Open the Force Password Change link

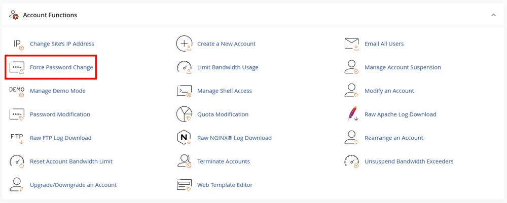[x=61, y=67]
